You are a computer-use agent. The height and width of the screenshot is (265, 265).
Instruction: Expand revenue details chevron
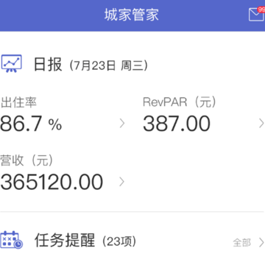coord(122,182)
